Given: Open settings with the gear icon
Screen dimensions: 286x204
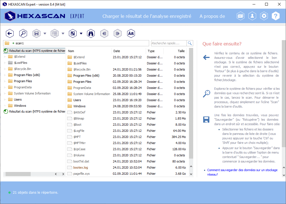Looking at the screenshot, I should (x=264, y=16).
